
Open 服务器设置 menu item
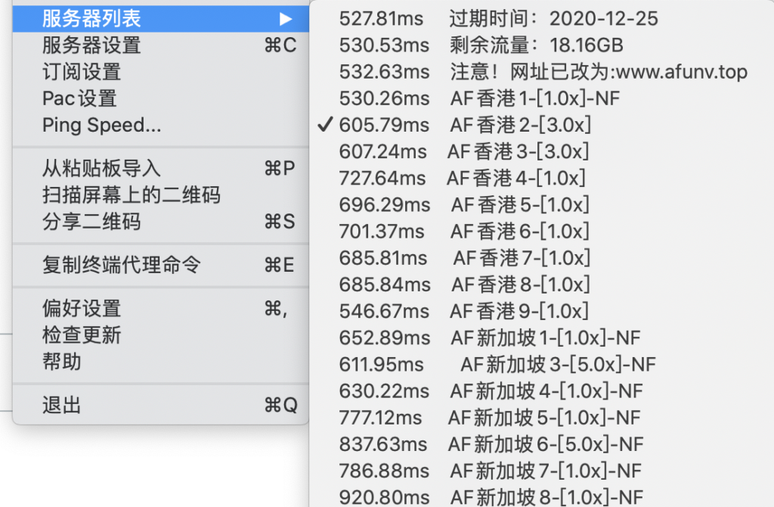(x=161, y=45)
